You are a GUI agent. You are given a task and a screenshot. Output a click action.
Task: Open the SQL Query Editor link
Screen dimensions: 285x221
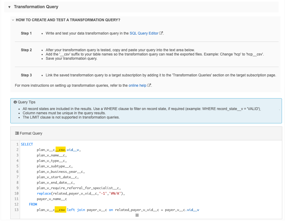[x=144, y=33]
